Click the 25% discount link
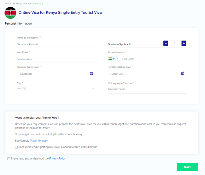The height and width of the screenshot is (175, 205). tap(53, 134)
